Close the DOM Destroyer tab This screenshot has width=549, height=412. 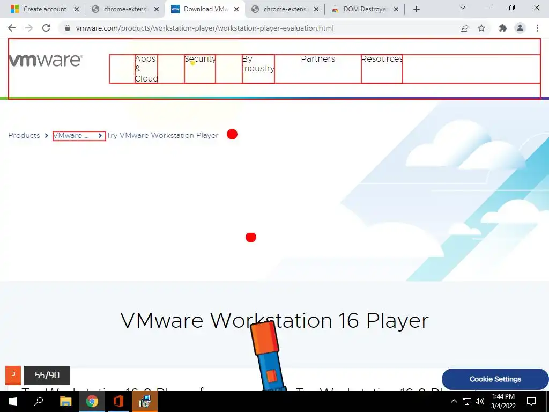coord(396,10)
